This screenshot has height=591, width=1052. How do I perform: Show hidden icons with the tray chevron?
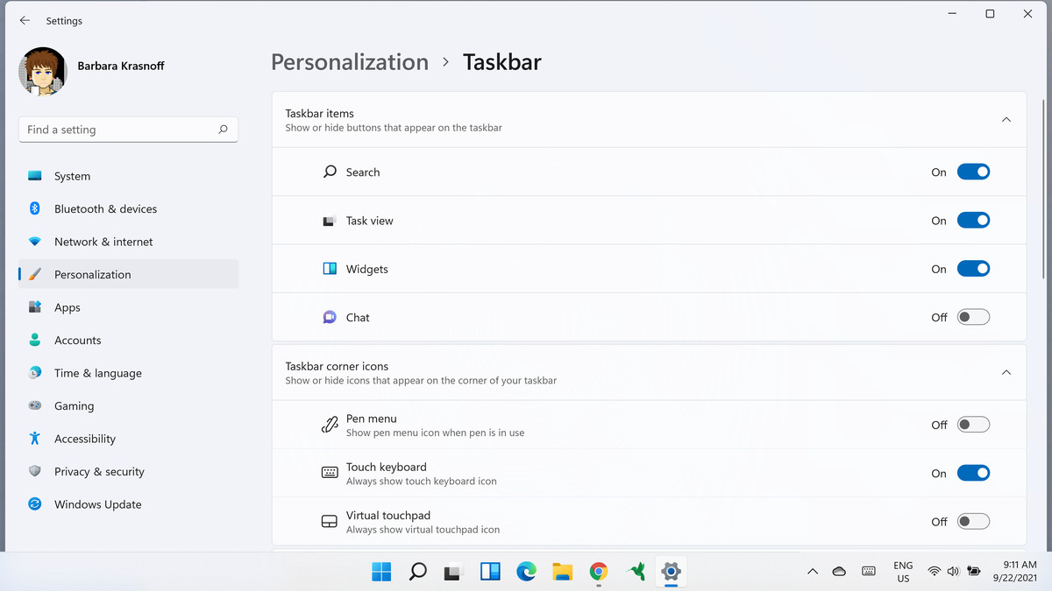pyautogui.click(x=813, y=572)
